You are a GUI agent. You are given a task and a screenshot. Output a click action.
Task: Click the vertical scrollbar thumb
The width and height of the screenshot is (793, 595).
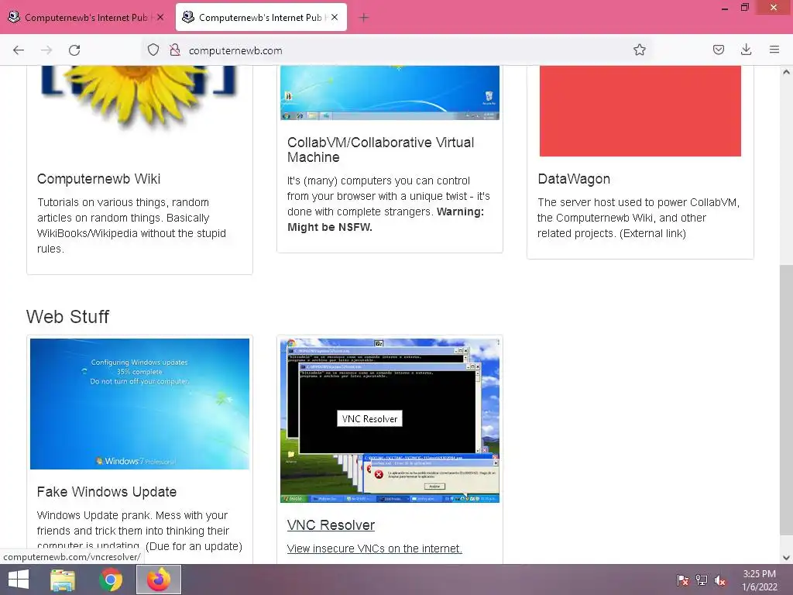(786, 399)
